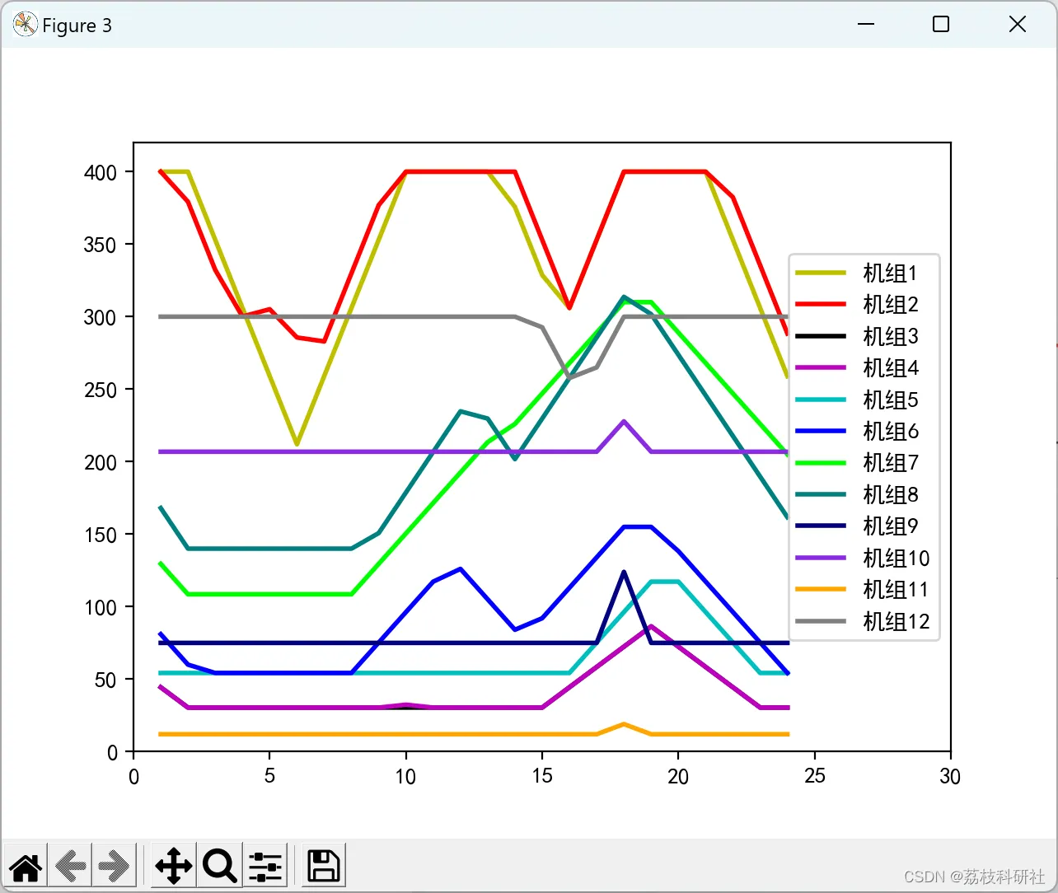
Task: Click the 机组12 legend label
Action: [x=896, y=621]
